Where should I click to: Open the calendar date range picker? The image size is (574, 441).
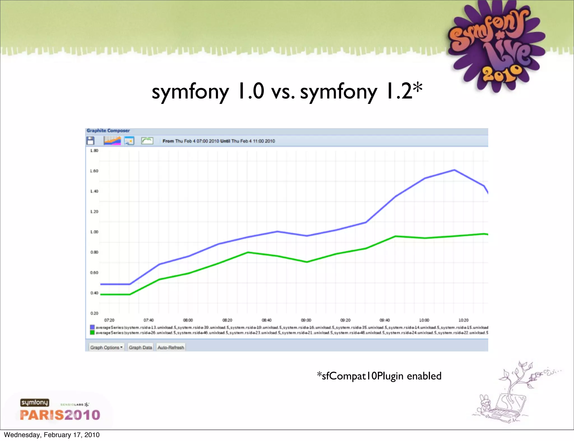pyautogui.click(x=129, y=140)
